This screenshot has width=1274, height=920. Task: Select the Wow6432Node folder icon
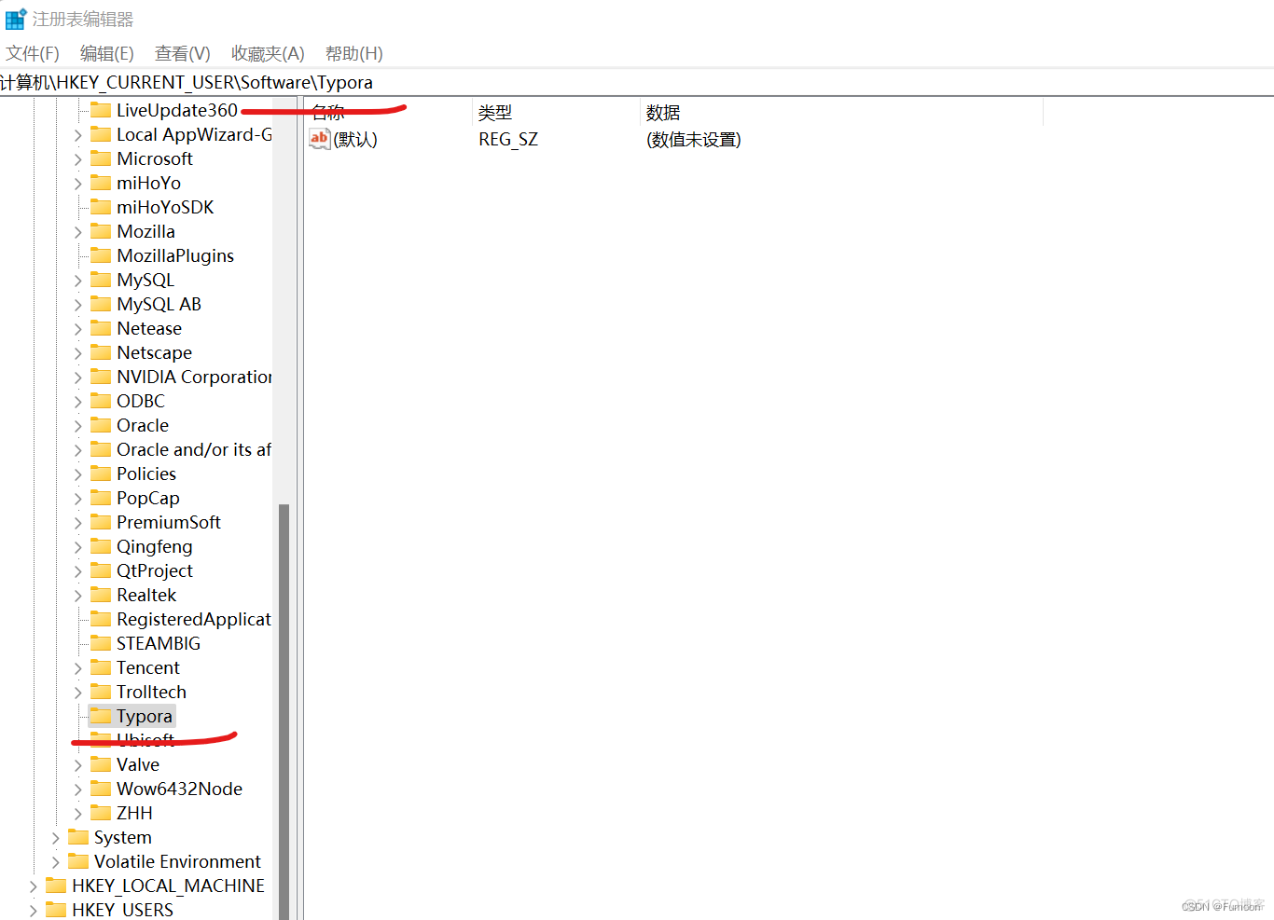point(101,789)
